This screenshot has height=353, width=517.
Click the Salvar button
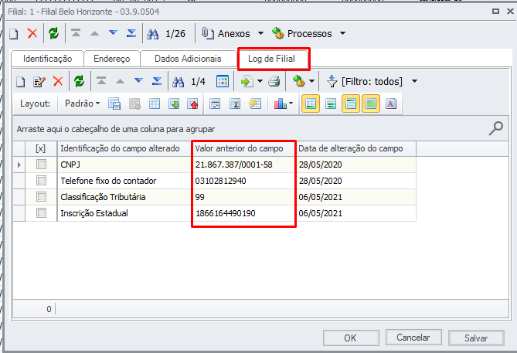tap(476, 338)
